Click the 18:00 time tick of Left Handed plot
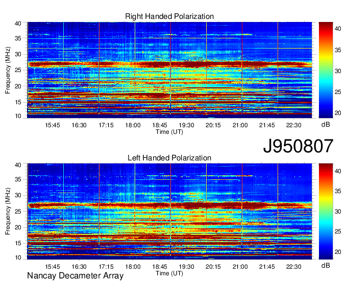 point(133,267)
